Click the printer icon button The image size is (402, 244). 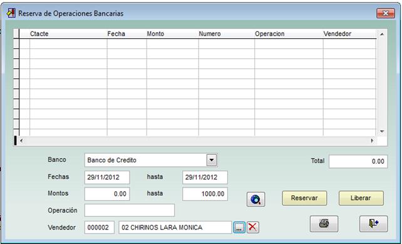pos(324,223)
